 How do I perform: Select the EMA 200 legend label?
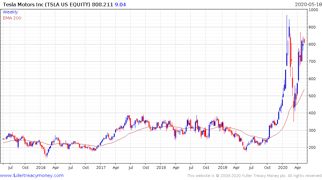[12, 18]
